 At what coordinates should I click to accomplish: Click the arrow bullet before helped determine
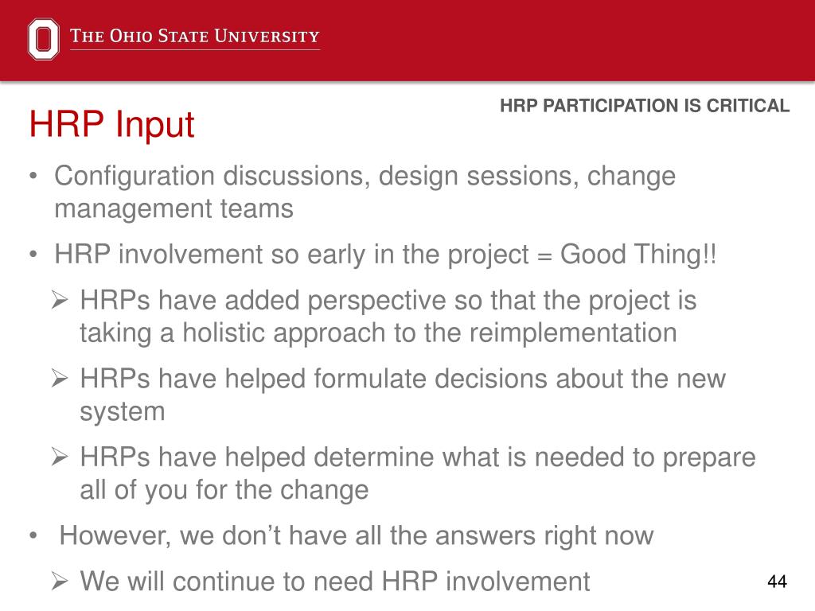tap(60, 457)
